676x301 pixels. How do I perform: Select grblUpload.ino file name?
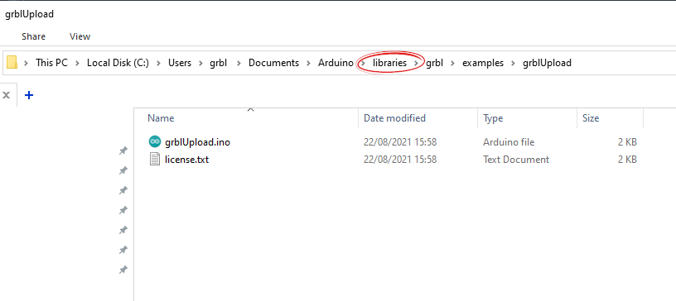(197, 141)
